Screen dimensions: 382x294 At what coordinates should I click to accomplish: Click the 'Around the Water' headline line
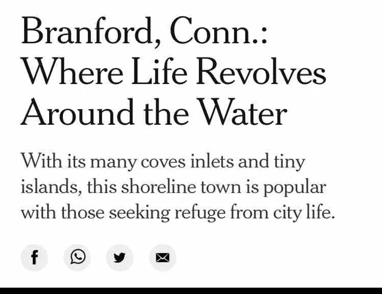pos(154,113)
